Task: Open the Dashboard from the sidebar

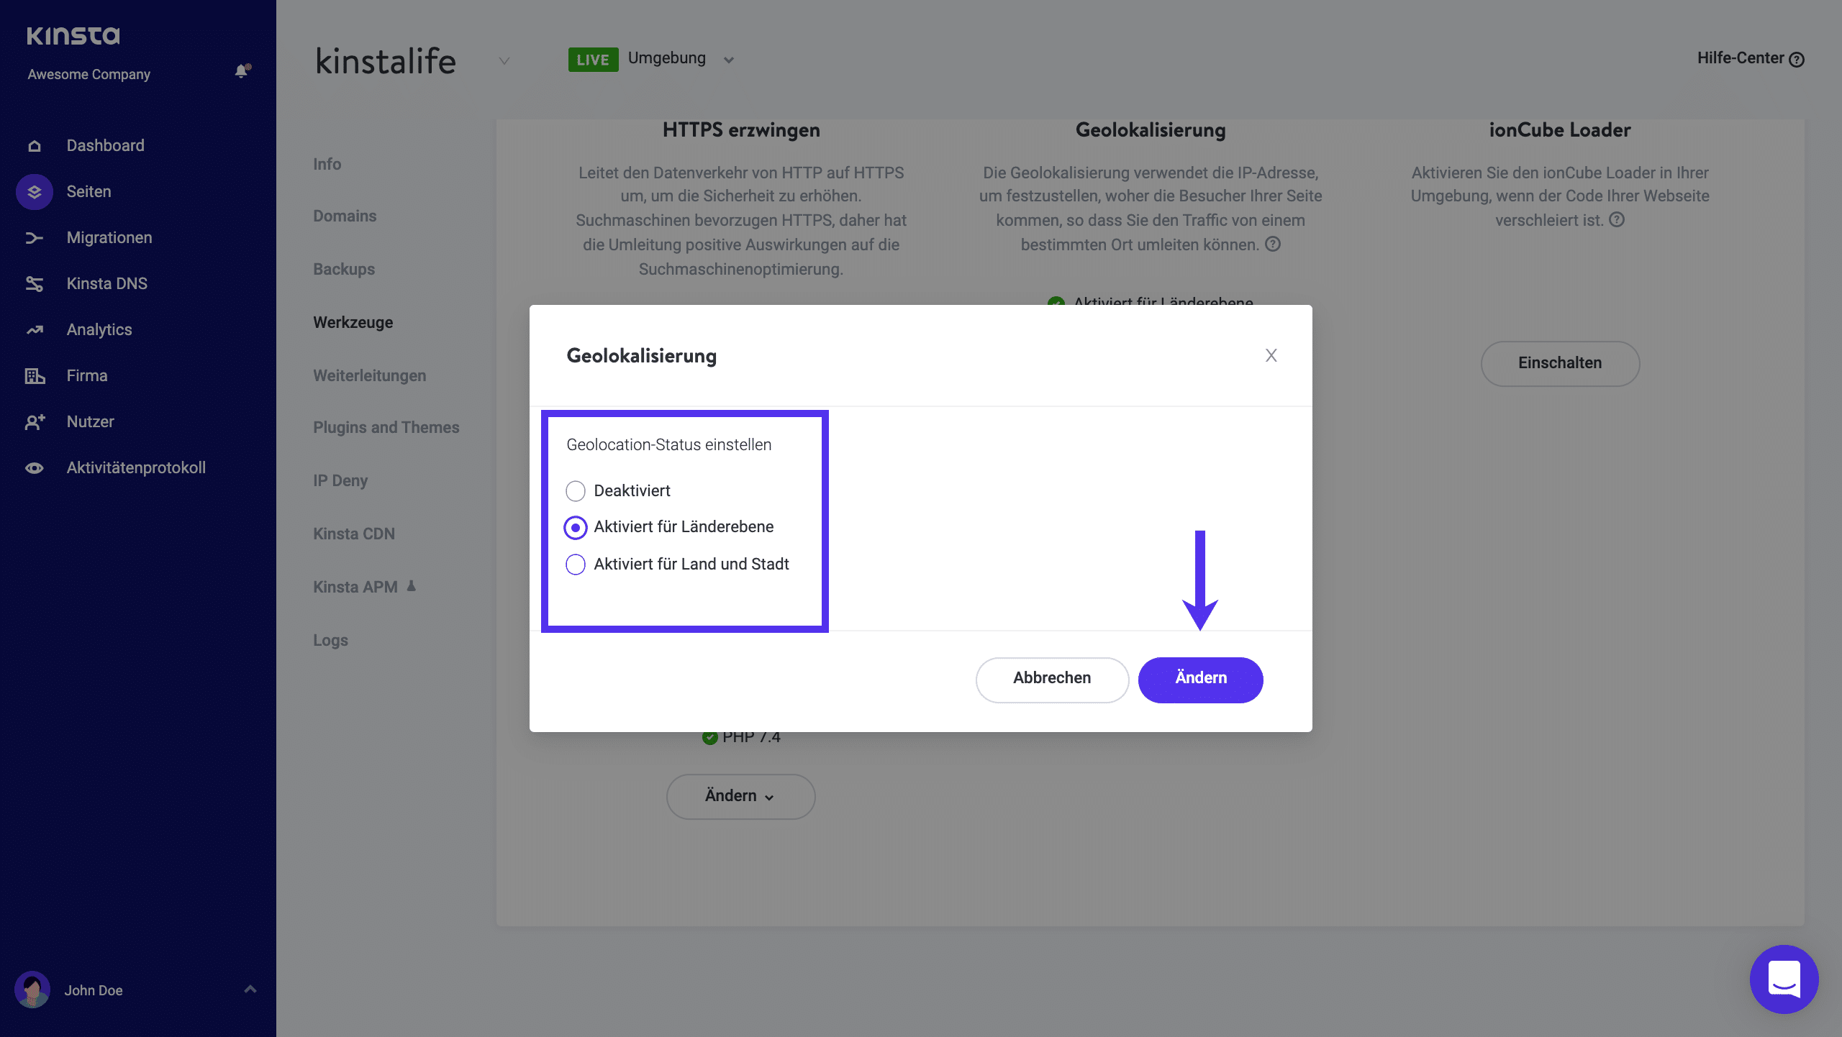Action: pos(35,145)
